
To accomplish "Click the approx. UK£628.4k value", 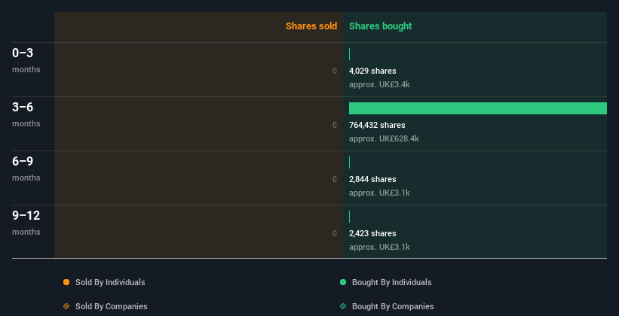I will [384, 138].
